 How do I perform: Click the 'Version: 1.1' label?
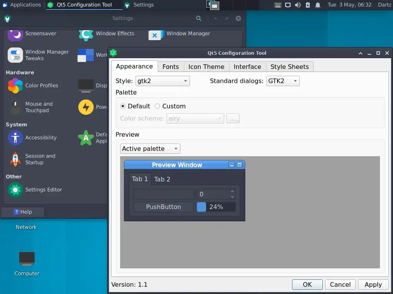click(129, 284)
